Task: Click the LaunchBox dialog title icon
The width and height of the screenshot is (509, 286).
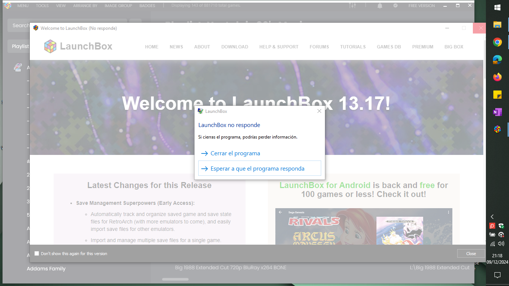Action: point(200,111)
